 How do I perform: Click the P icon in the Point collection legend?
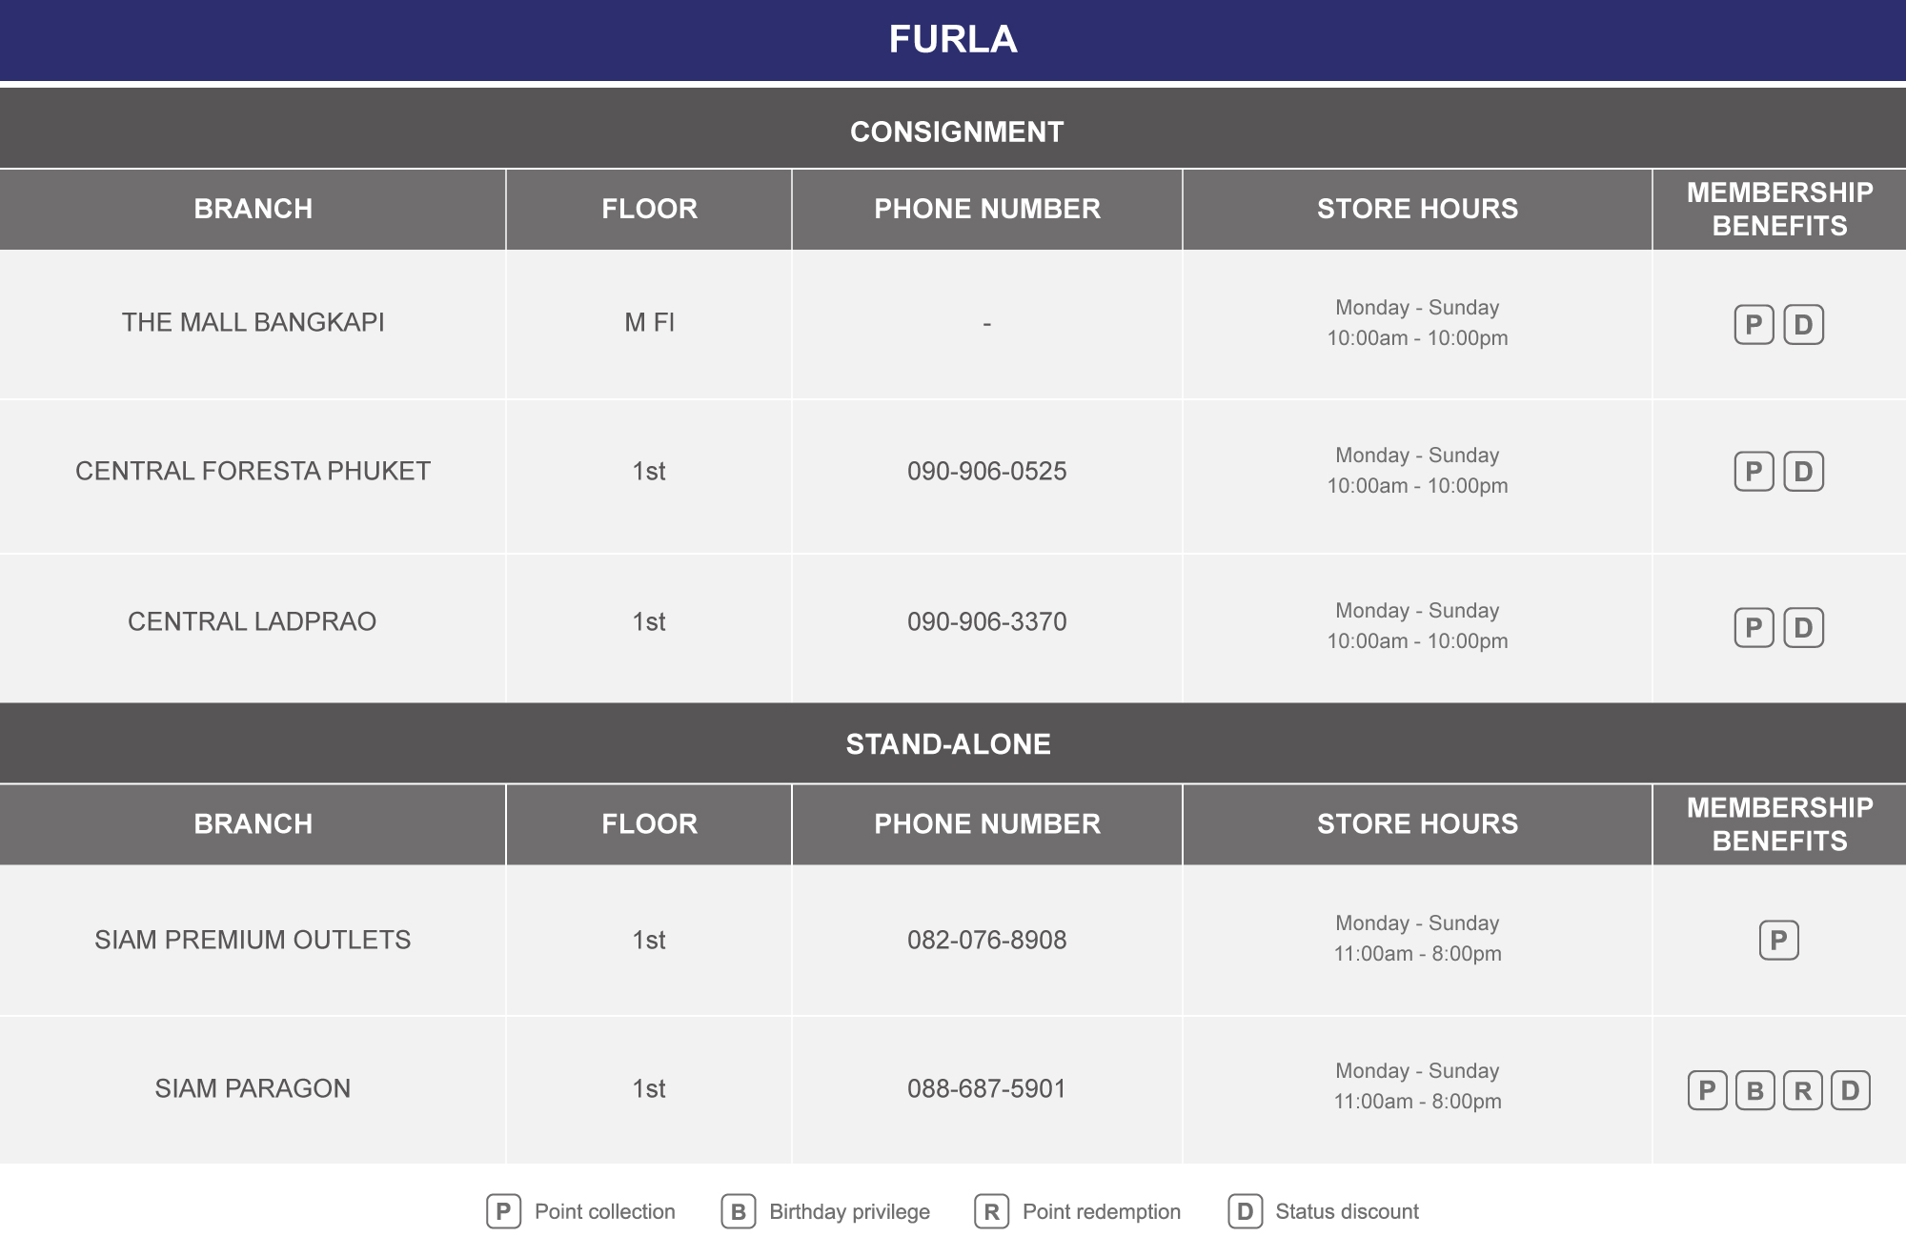[x=503, y=1211]
